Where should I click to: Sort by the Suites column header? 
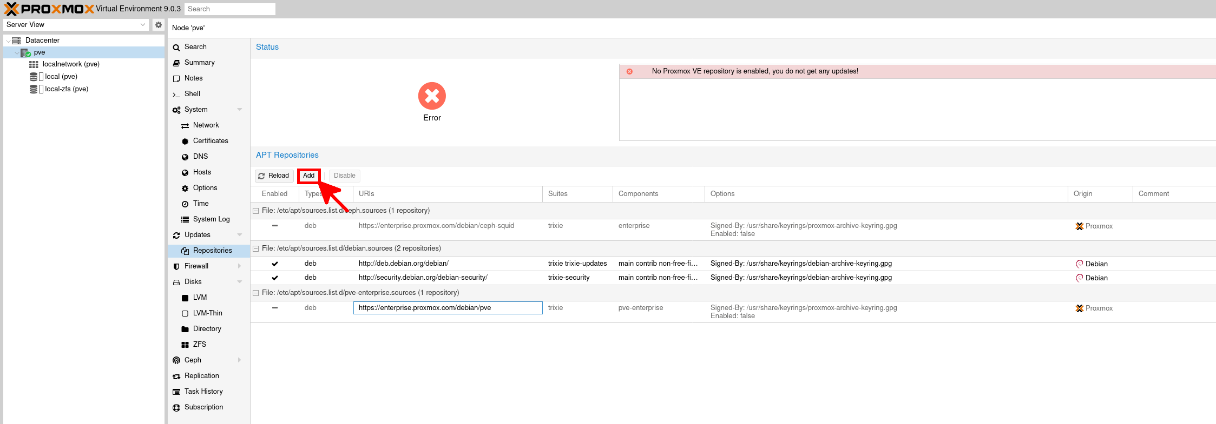click(x=577, y=194)
